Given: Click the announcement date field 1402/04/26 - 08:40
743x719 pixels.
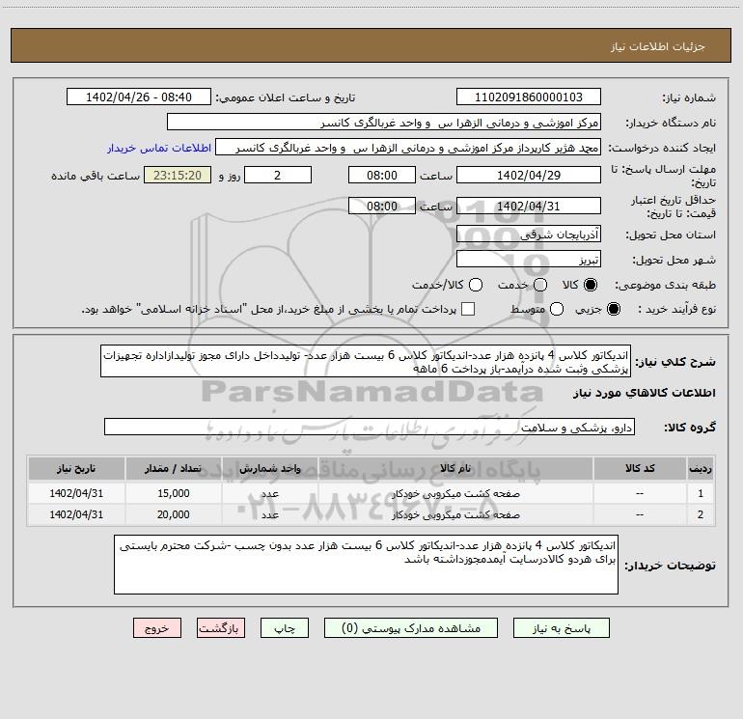Looking at the screenshot, I should coord(139,97).
